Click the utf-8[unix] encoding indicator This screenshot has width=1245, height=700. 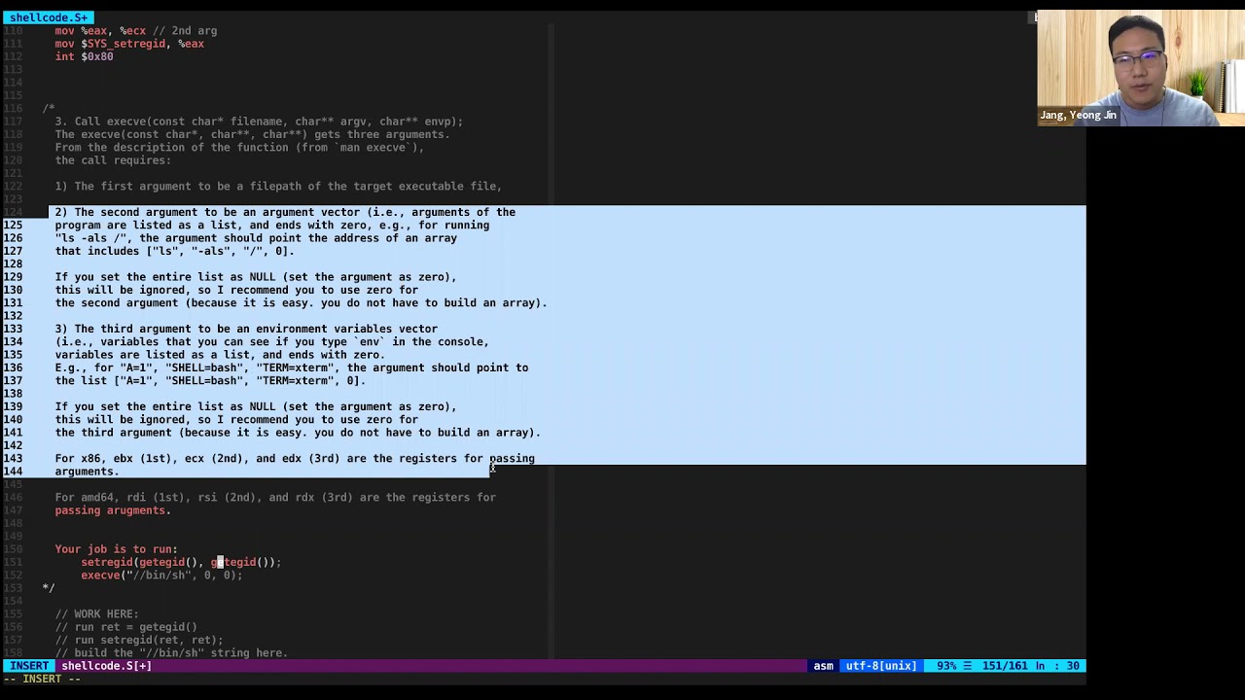(x=880, y=666)
